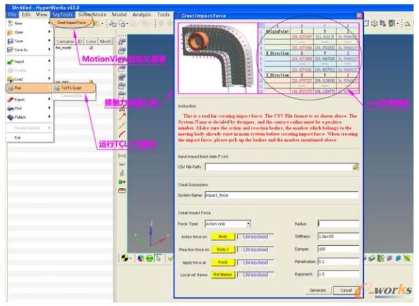Click the Save disk icon in File menu
419x306 pixels.
[10, 41]
